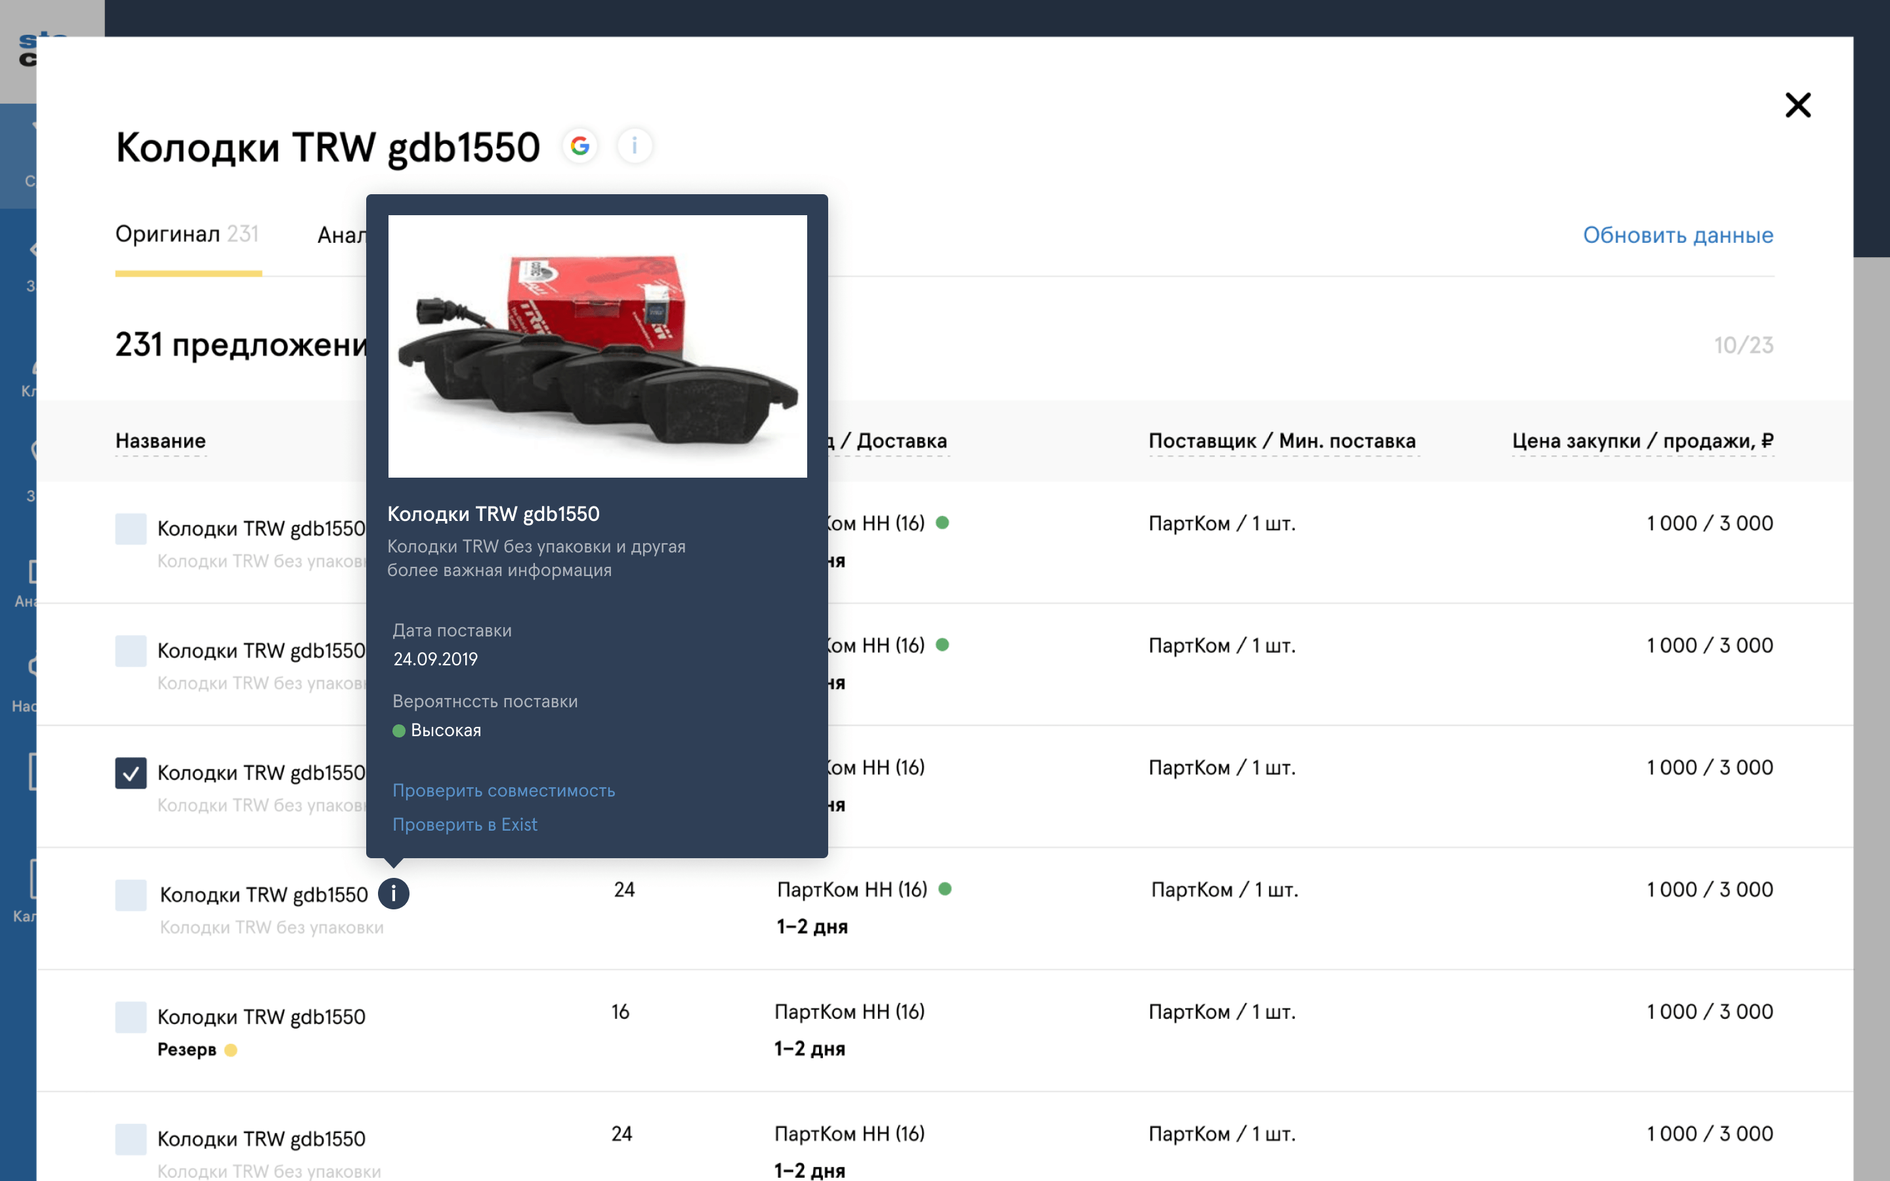1890x1181 pixels.
Task: Click the green Высокая probability indicator
Action: click(x=399, y=730)
